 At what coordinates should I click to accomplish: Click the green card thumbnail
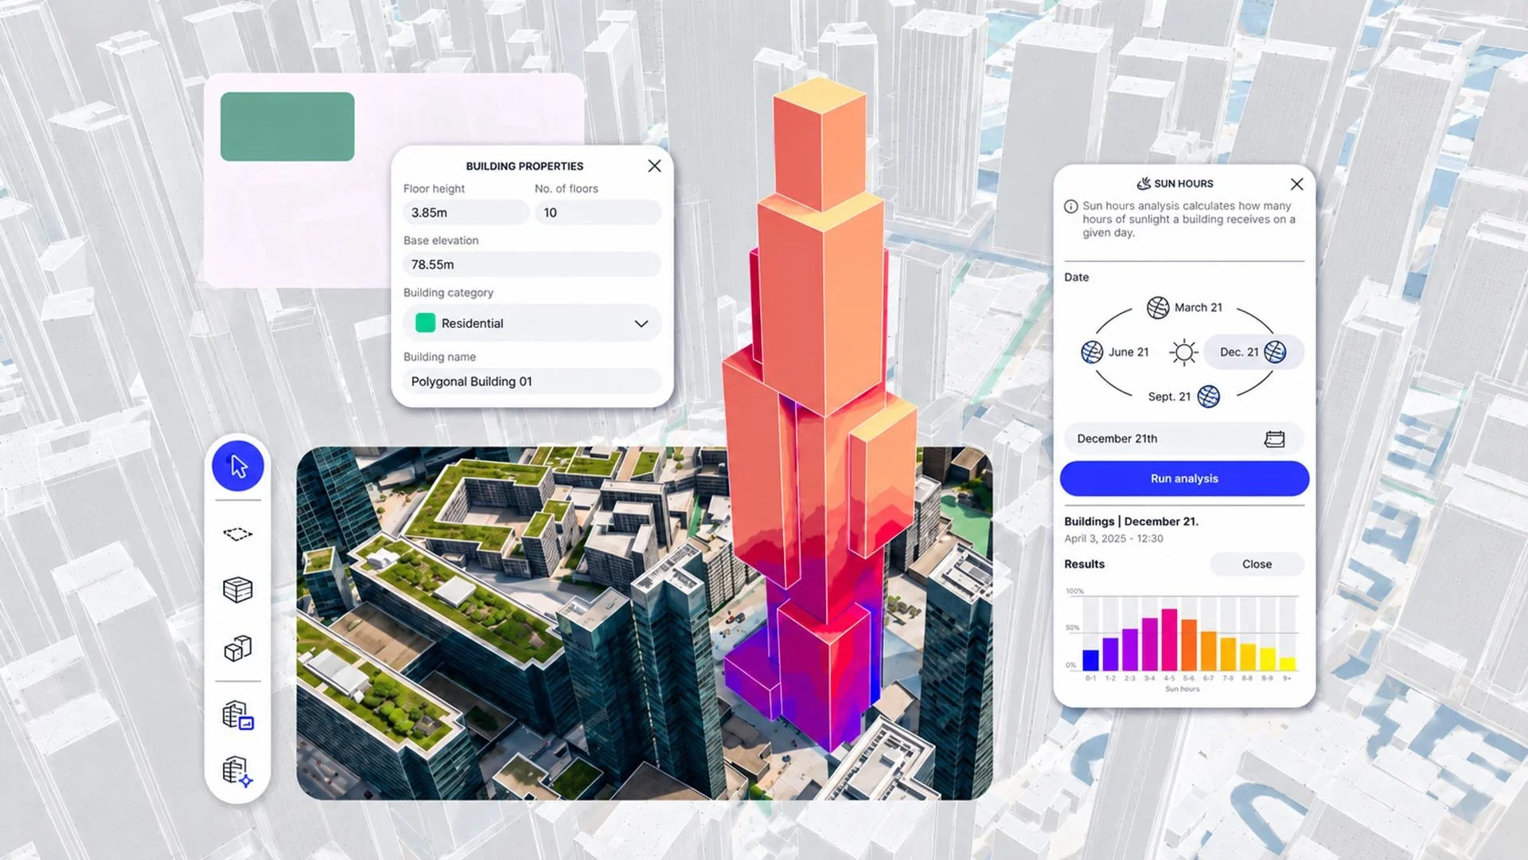point(287,127)
